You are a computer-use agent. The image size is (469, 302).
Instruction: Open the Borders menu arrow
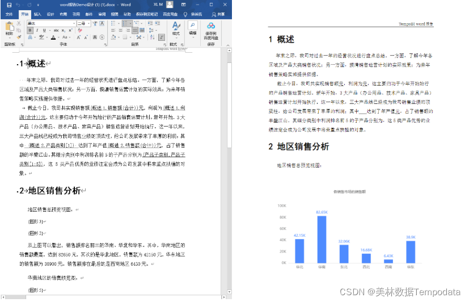pos(130,37)
